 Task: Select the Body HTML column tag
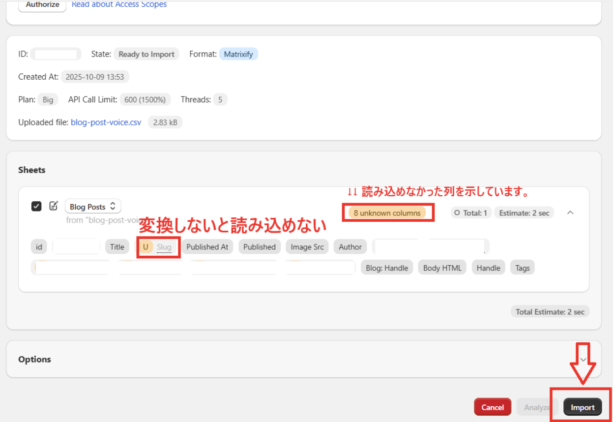point(442,268)
